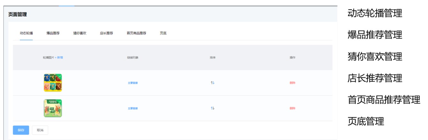The width and height of the screenshot is (428, 140).
Task: Delete the first carousel image via 删除
Action: point(292,83)
